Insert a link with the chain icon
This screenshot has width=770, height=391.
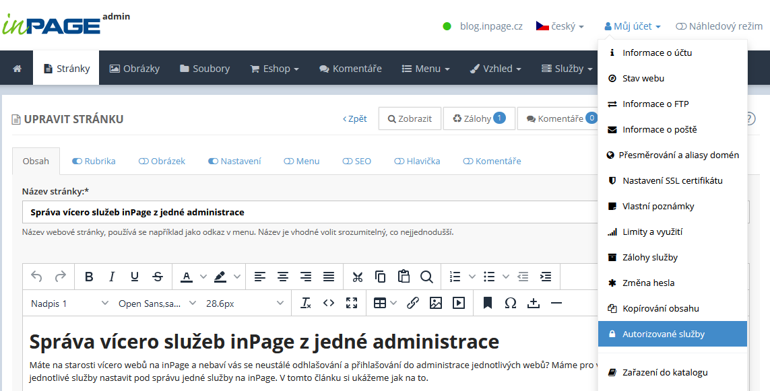pyautogui.click(x=413, y=303)
